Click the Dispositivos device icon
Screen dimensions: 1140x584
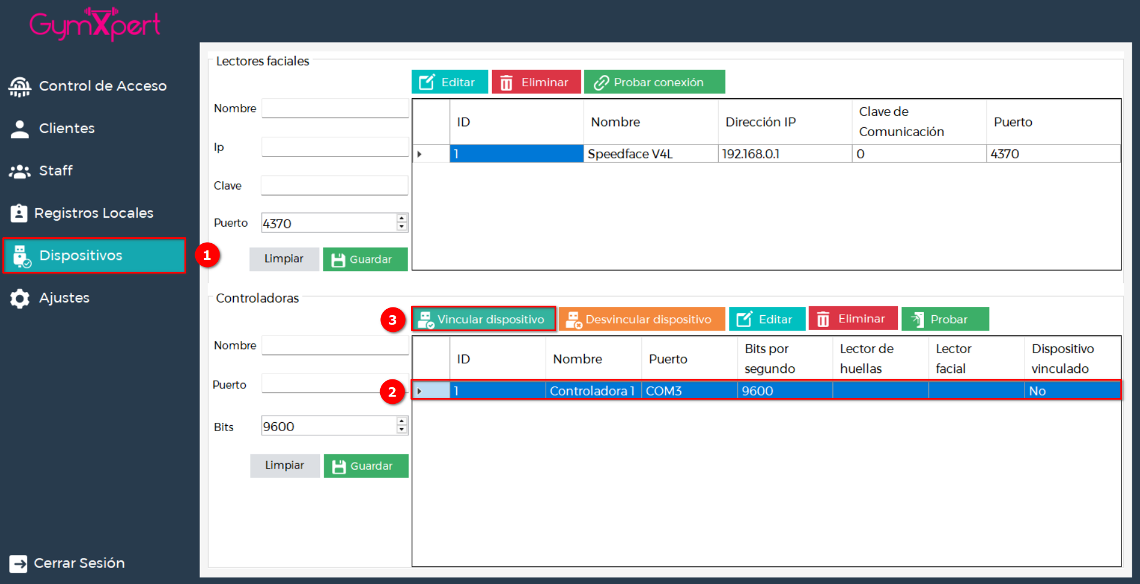21,256
